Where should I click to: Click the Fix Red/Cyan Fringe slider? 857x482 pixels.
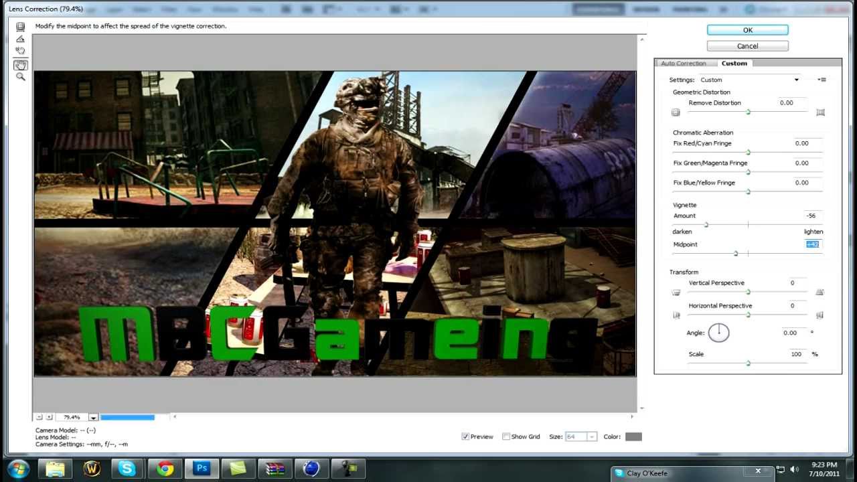coord(748,153)
